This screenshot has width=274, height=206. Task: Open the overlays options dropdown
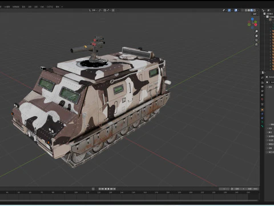pyautogui.click(x=239, y=10)
